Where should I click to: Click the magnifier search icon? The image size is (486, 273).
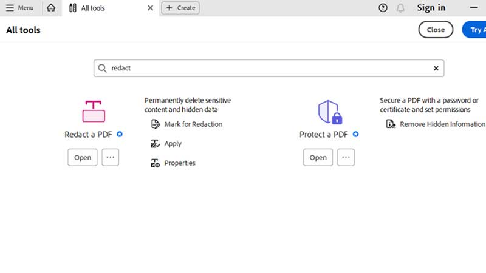click(103, 69)
